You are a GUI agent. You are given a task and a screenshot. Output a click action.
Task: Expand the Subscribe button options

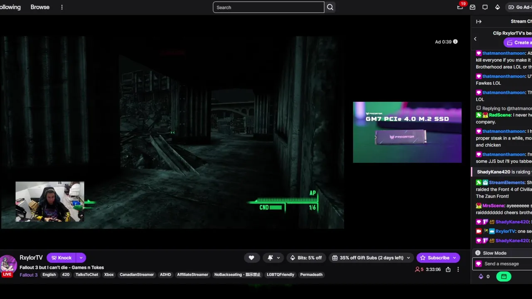[455, 258]
